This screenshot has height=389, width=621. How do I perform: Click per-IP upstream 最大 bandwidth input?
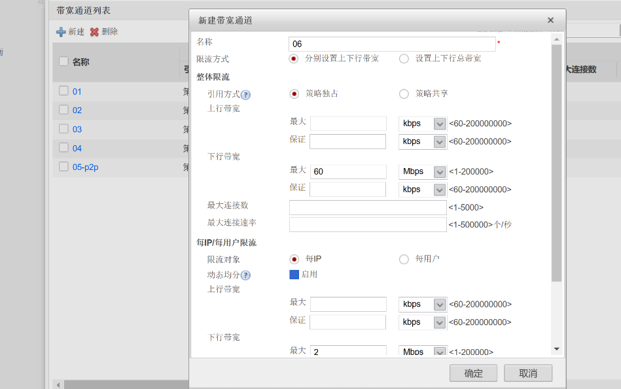point(348,304)
